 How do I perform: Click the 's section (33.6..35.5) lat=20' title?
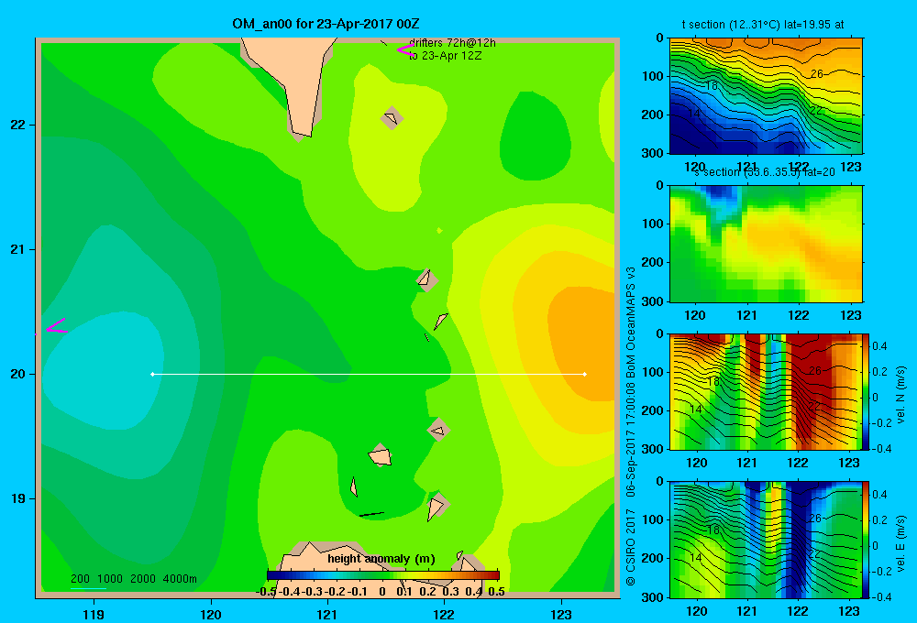point(765,172)
